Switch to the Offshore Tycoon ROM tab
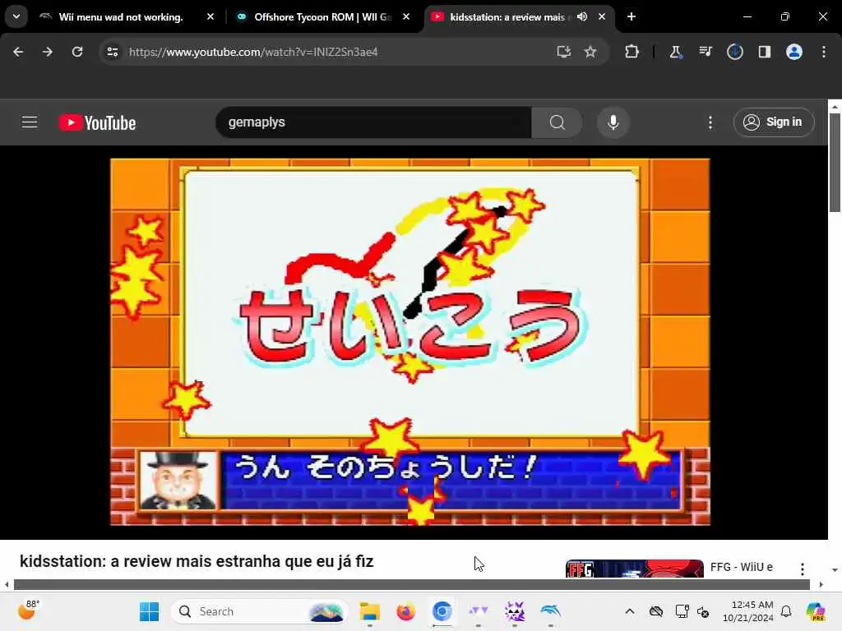 point(322,16)
